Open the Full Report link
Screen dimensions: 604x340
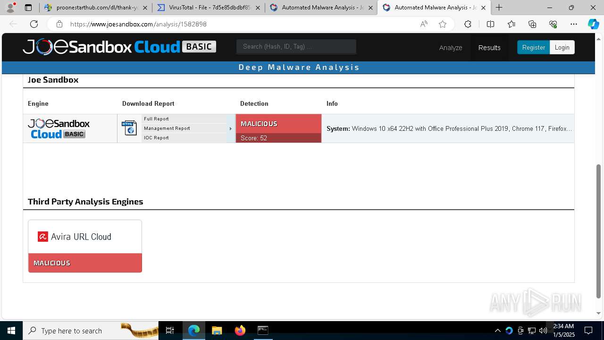[156, 119]
